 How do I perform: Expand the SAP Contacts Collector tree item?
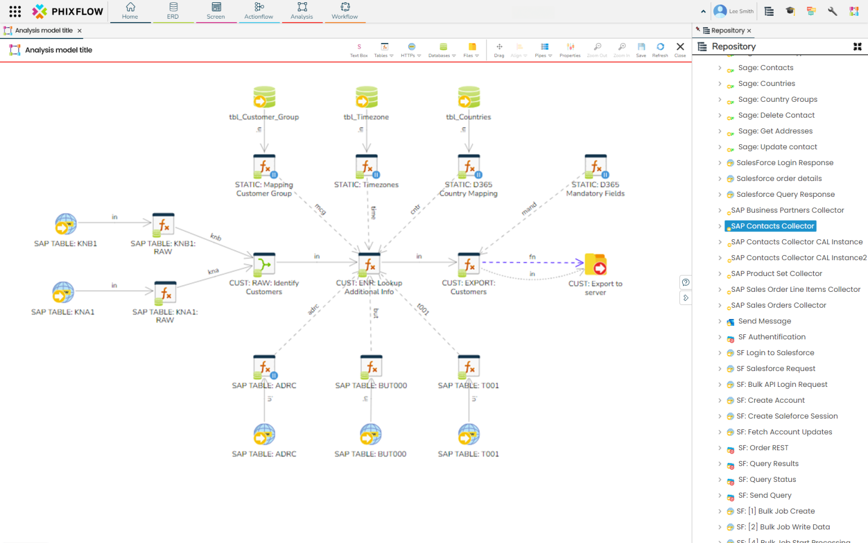721,226
